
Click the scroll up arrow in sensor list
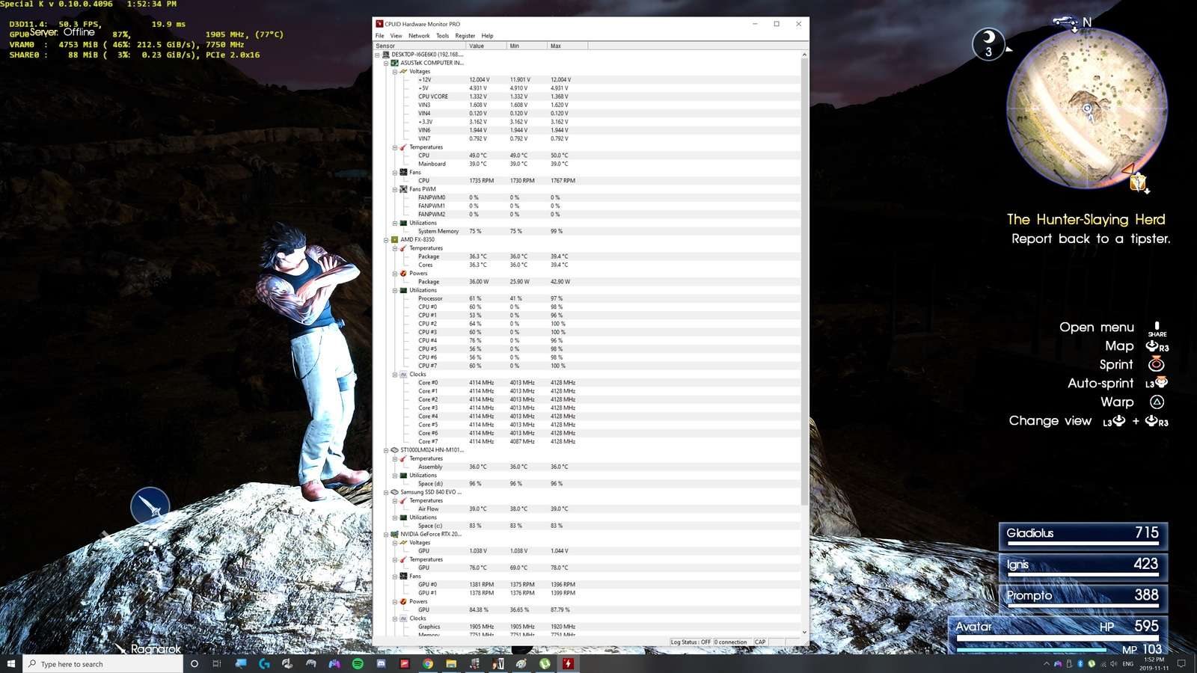click(x=804, y=55)
